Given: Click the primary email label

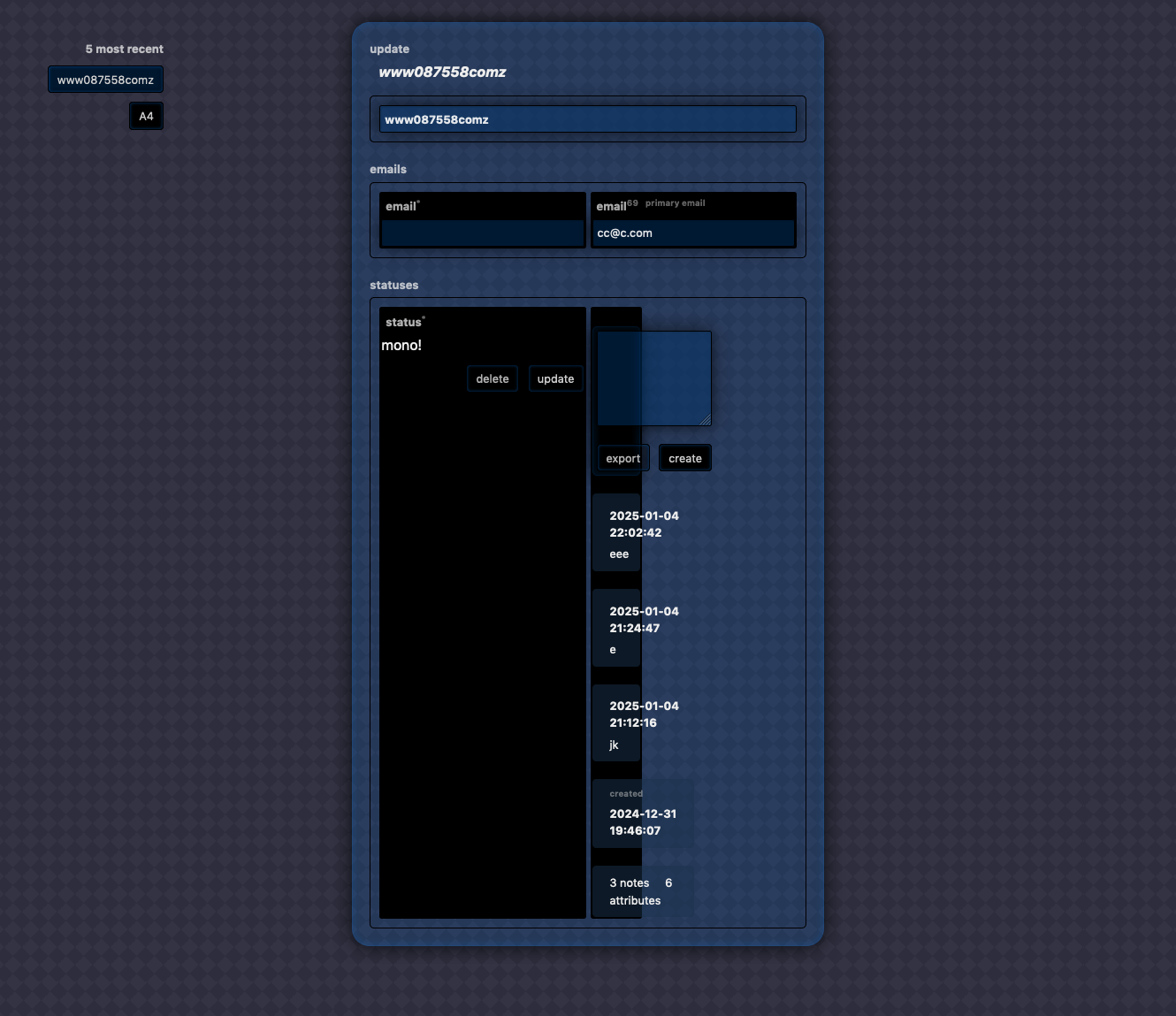Looking at the screenshot, I should [676, 203].
